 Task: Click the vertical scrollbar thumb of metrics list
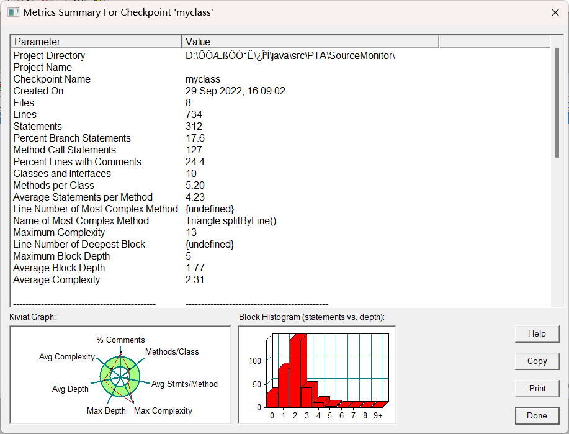click(x=557, y=103)
